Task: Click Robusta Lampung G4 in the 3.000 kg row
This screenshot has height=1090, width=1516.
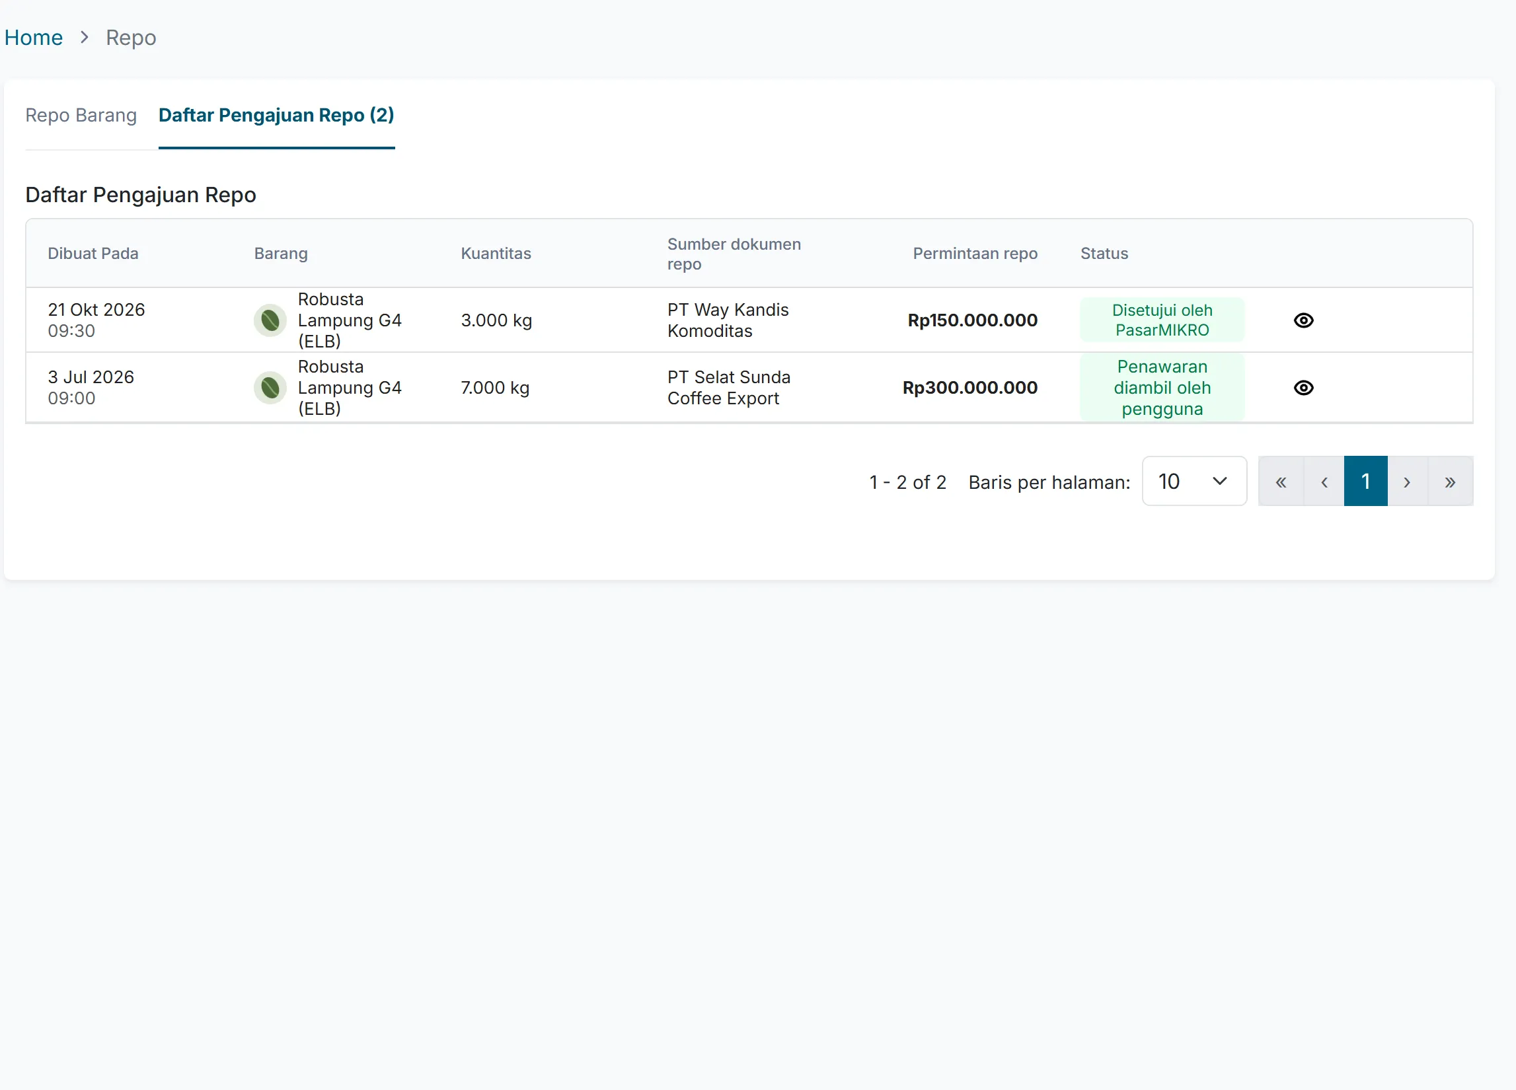Action: click(350, 320)
